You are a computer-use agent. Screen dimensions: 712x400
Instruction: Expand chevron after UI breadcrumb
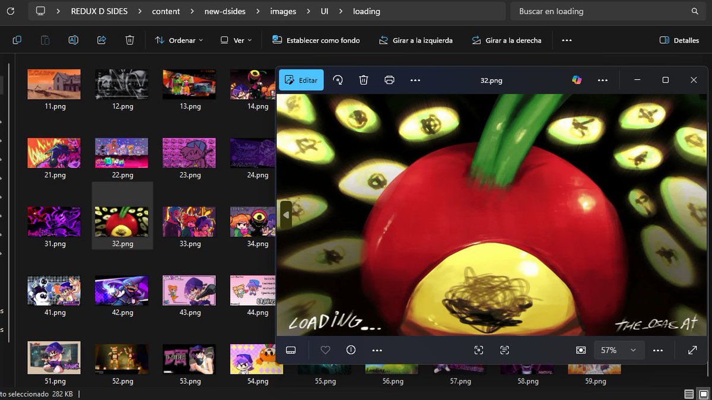pyautogui.click(x=340, y=11)
